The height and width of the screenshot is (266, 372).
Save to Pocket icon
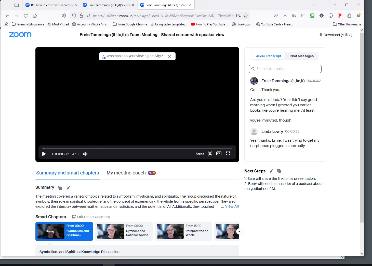click(x=276, y=16)
